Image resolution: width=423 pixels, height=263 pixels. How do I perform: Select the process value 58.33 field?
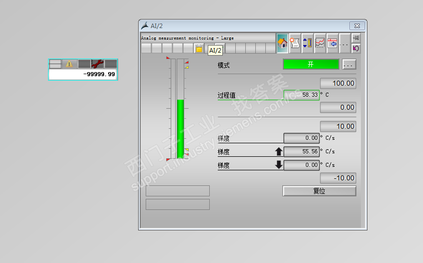point(301,95)
